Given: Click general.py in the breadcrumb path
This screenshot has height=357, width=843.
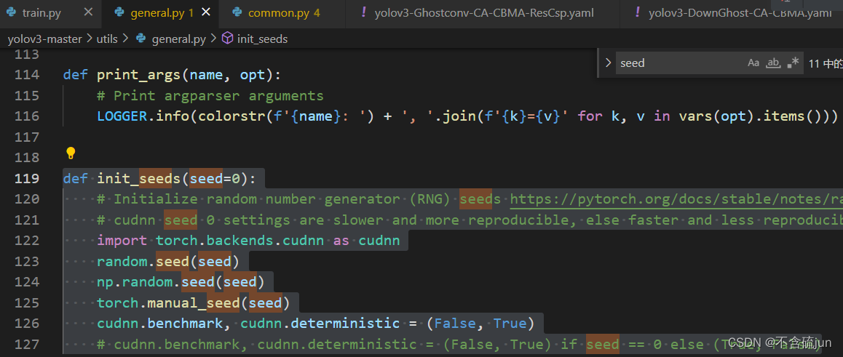Looking at the screenshot, I should click(179, 39).
